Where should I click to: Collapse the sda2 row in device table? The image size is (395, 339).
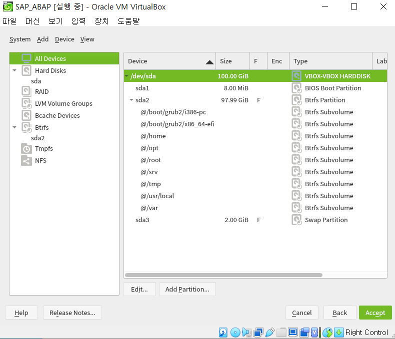131,100
